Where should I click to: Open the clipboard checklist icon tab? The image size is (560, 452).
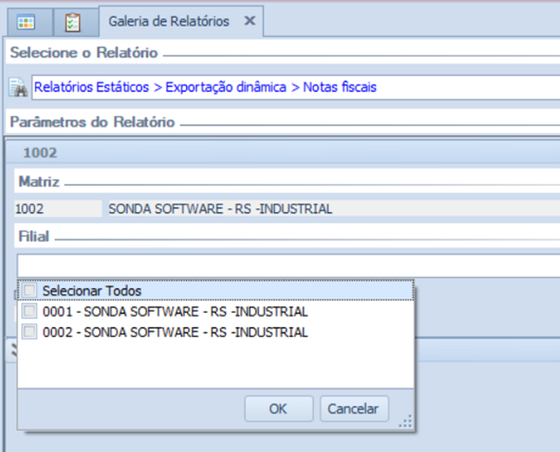pos(73,22)
